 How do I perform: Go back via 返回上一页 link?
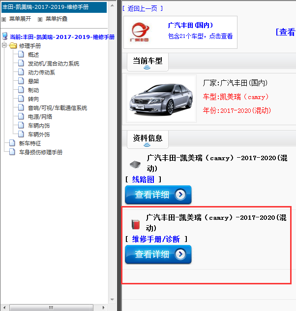point(142,8)
